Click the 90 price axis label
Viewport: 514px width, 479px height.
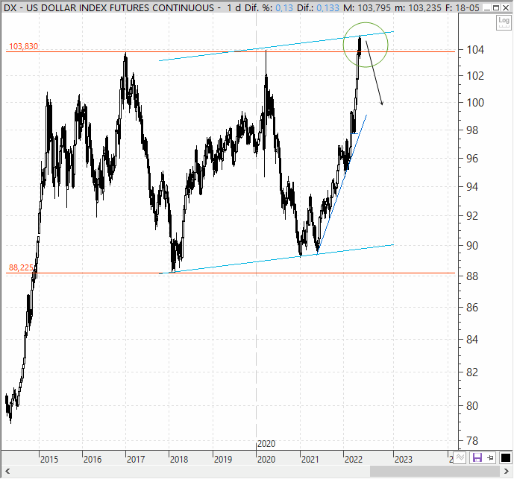(x=472, y=246)
